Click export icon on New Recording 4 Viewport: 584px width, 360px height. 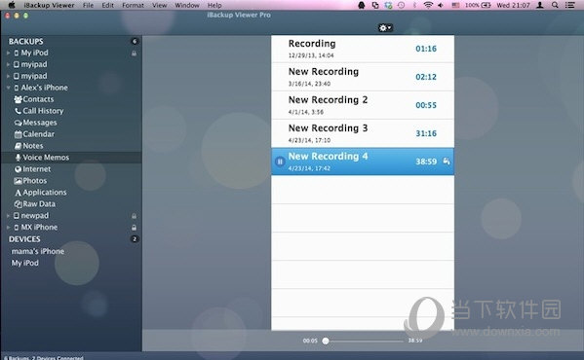point(447,162)
